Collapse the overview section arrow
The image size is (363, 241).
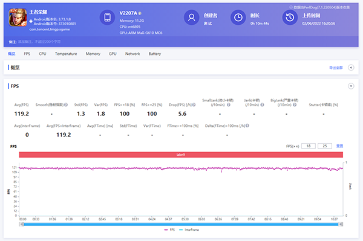pyautogui.click(x=351, y=68)
